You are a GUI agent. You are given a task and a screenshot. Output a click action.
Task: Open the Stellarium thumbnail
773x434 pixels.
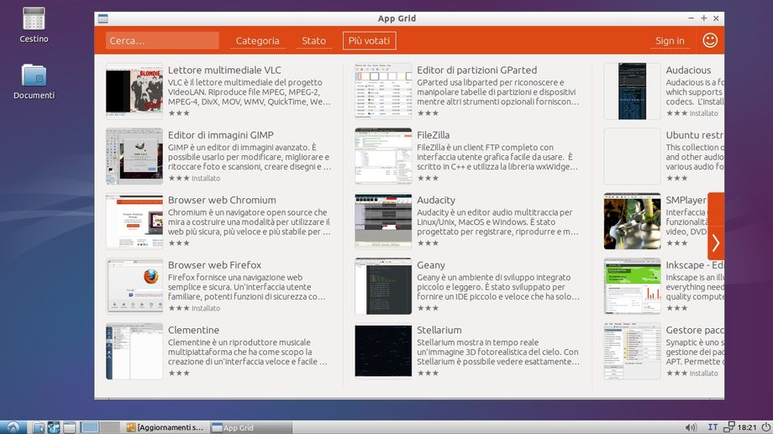tap(383, 351)
